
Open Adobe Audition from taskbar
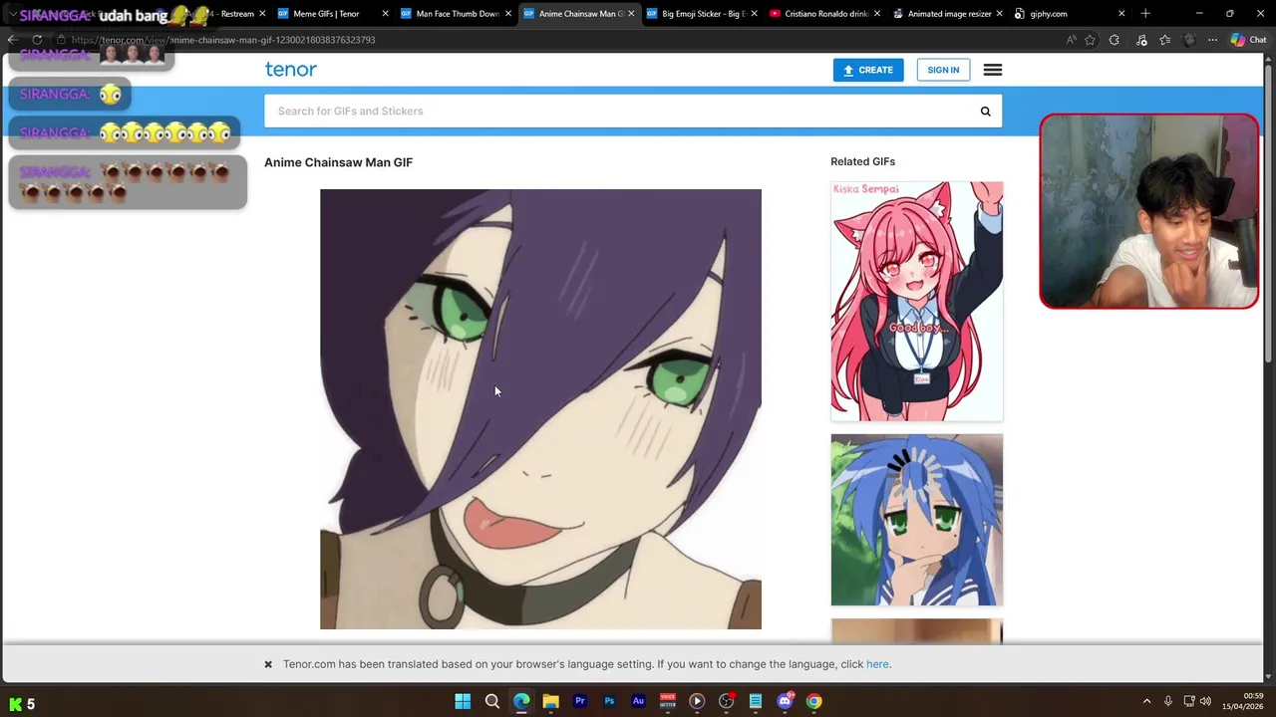click(638, 701)
